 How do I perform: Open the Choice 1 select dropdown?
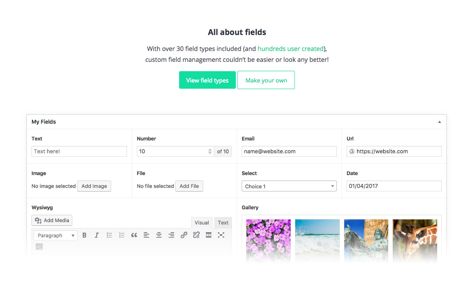[x=289, y=186]
